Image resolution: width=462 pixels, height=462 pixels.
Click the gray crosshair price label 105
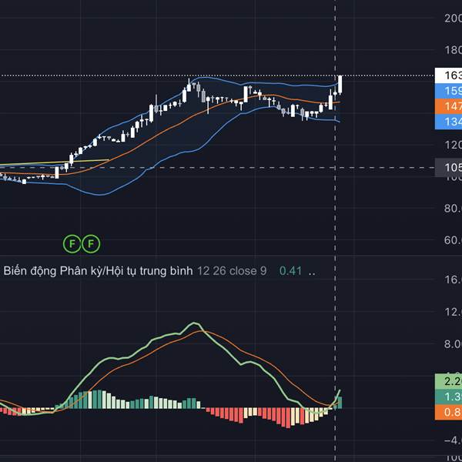448,168
